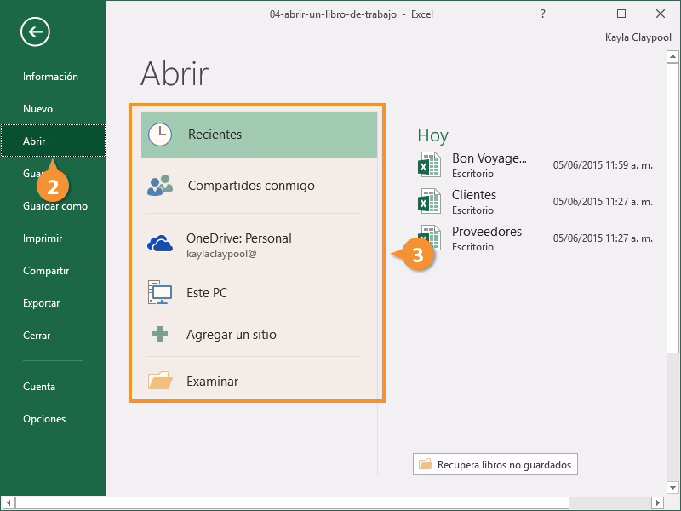Switch to the Información section
Image resolution: width=681 pixels, height=511 pixels.
(x=49, y=76)
